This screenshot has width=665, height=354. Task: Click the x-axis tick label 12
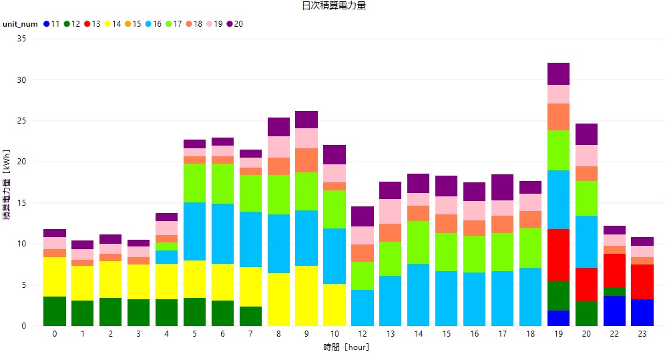[363, 334]
